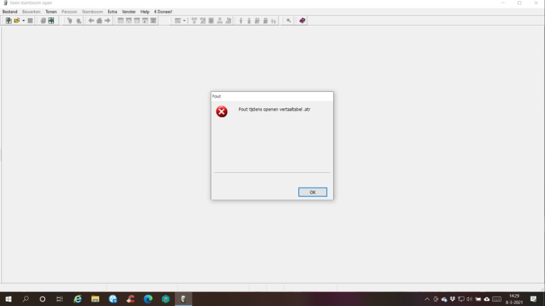The height and width of the screenshot is (306, 545).
Task: Click the Doneer! menu item
Action: click(163, 11)
